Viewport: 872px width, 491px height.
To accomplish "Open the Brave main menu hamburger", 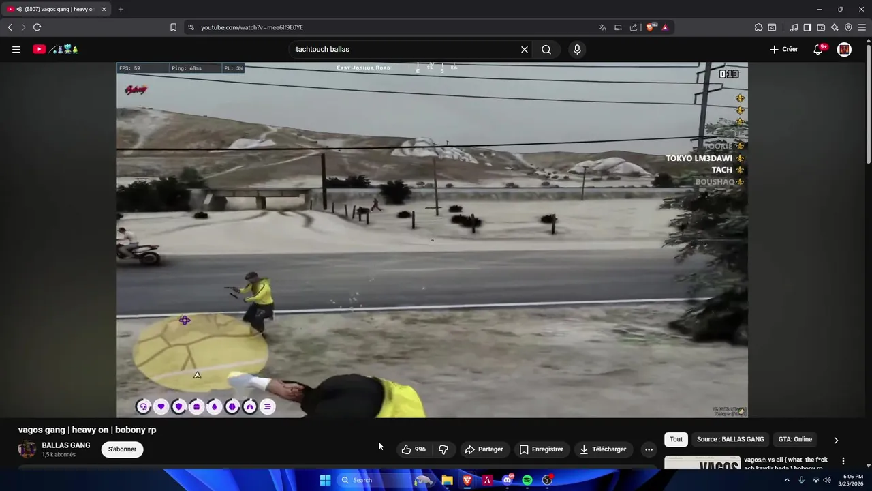I will point(862,27).
